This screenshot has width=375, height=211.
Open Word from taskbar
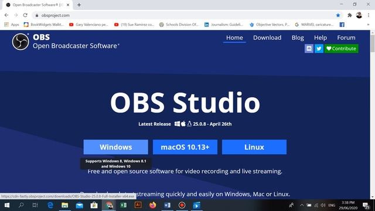pyautogui.click(x=168, y=205)
